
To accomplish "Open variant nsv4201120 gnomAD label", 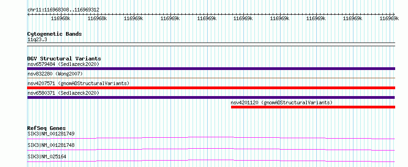I will [281, 102].
